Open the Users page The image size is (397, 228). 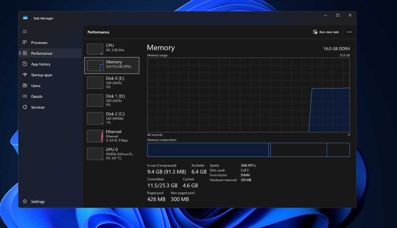(x=36, y=86)
